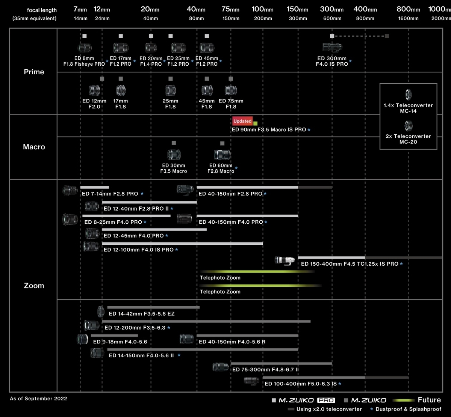Screen dimensions: 451x417
Task: Select the 45mm F1.8 lens image
Action: point(207,90)
